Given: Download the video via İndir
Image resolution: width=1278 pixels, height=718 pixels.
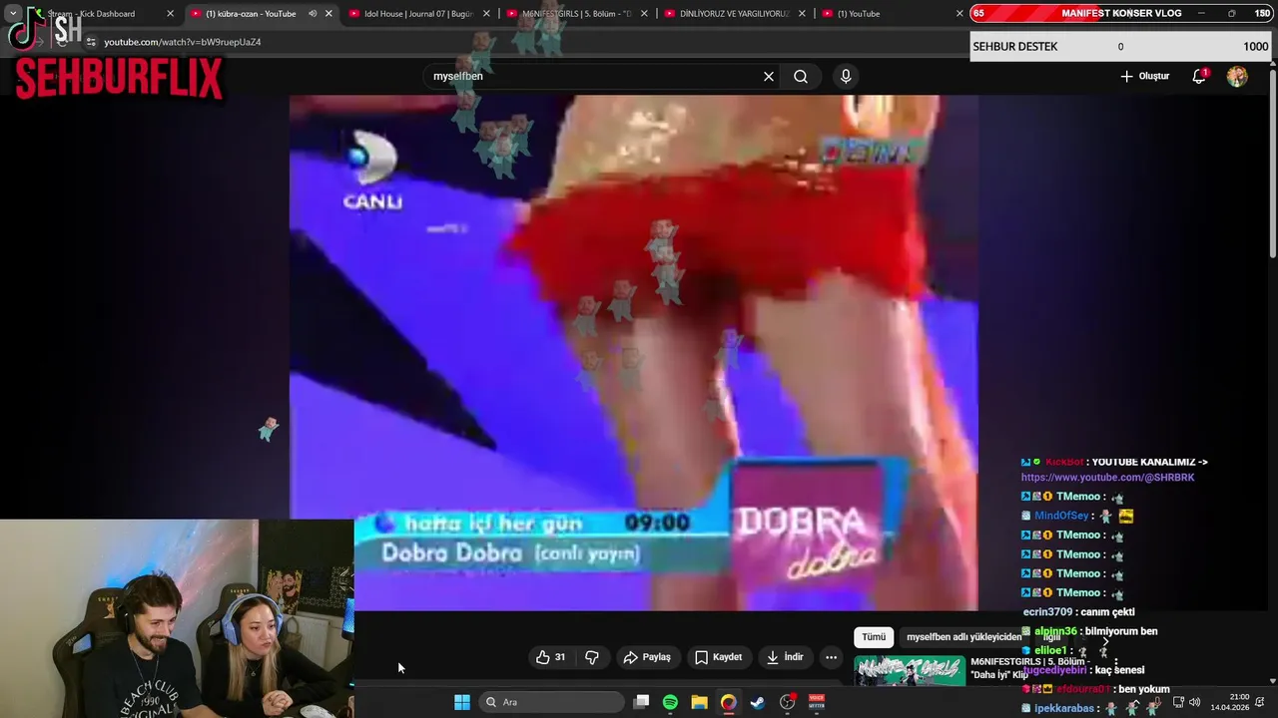Looking at the screenshot, I should 784,657.
